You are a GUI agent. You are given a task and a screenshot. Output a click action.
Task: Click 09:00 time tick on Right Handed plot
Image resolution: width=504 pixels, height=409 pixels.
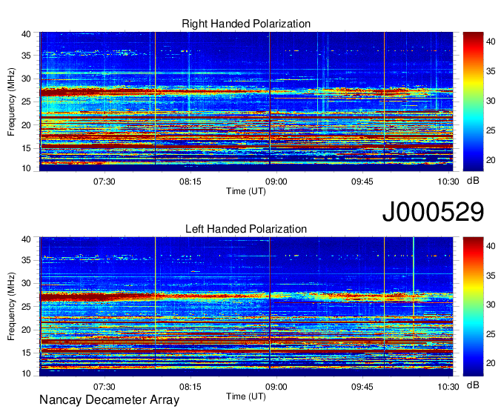276,182
